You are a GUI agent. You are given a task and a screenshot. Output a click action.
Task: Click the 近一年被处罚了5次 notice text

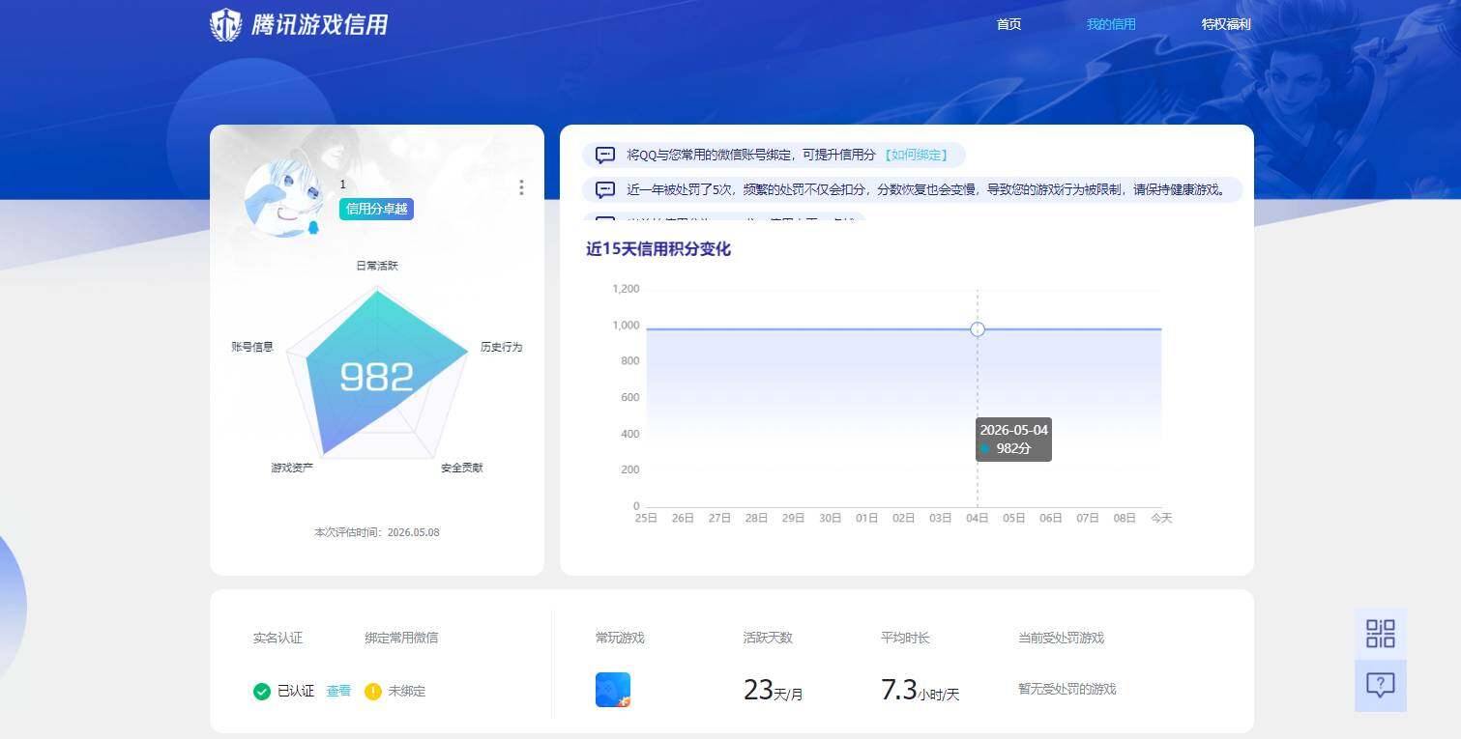tap(927, 189)
